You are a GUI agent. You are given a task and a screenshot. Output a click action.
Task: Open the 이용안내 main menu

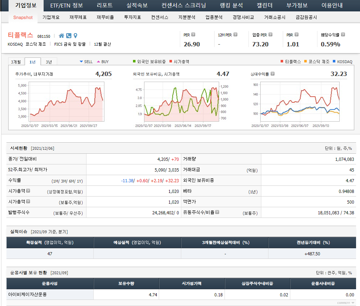pyautogui.click(x=332, y=5)
